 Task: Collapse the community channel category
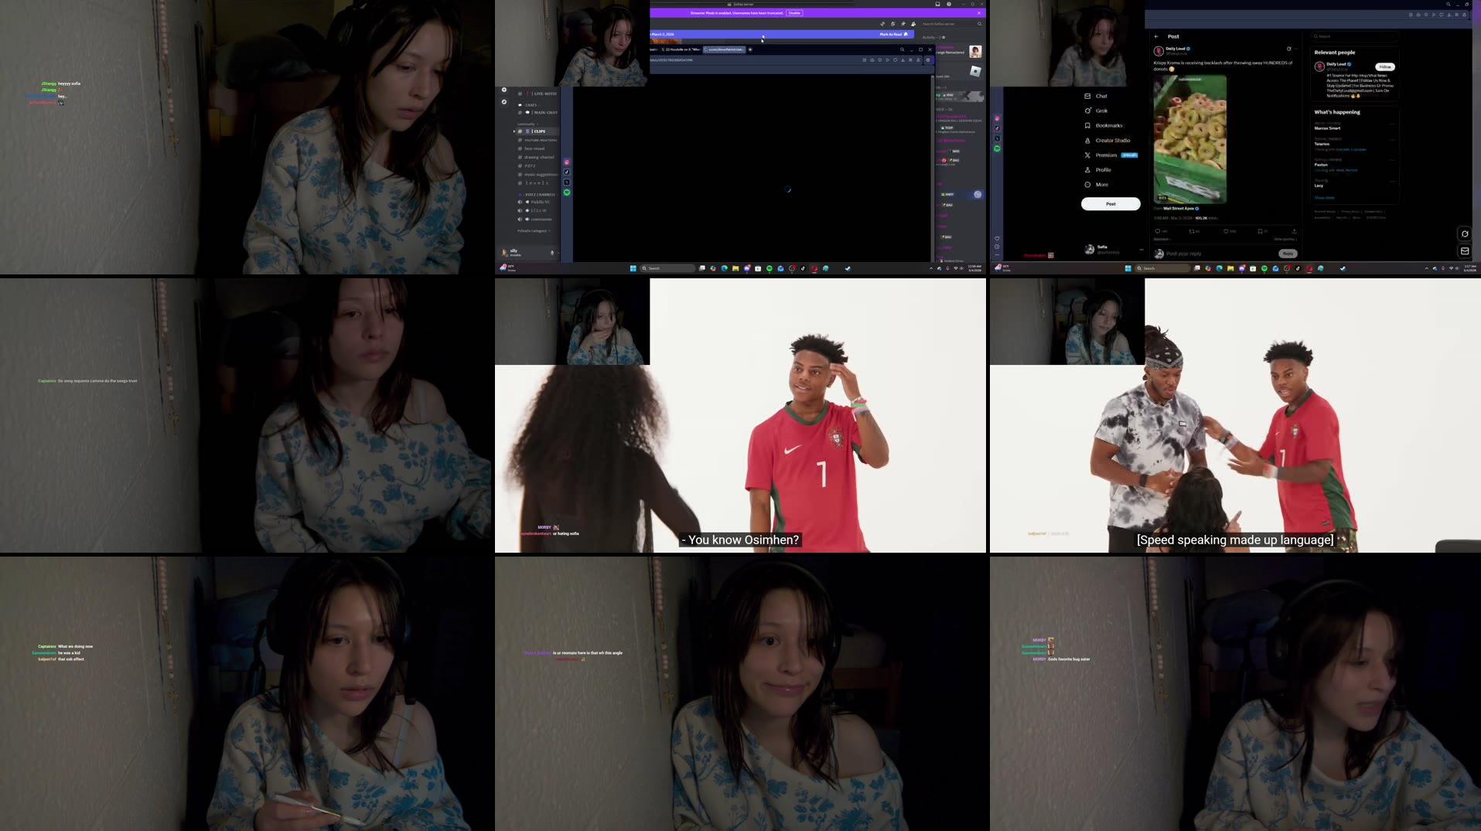click(524, 124)
